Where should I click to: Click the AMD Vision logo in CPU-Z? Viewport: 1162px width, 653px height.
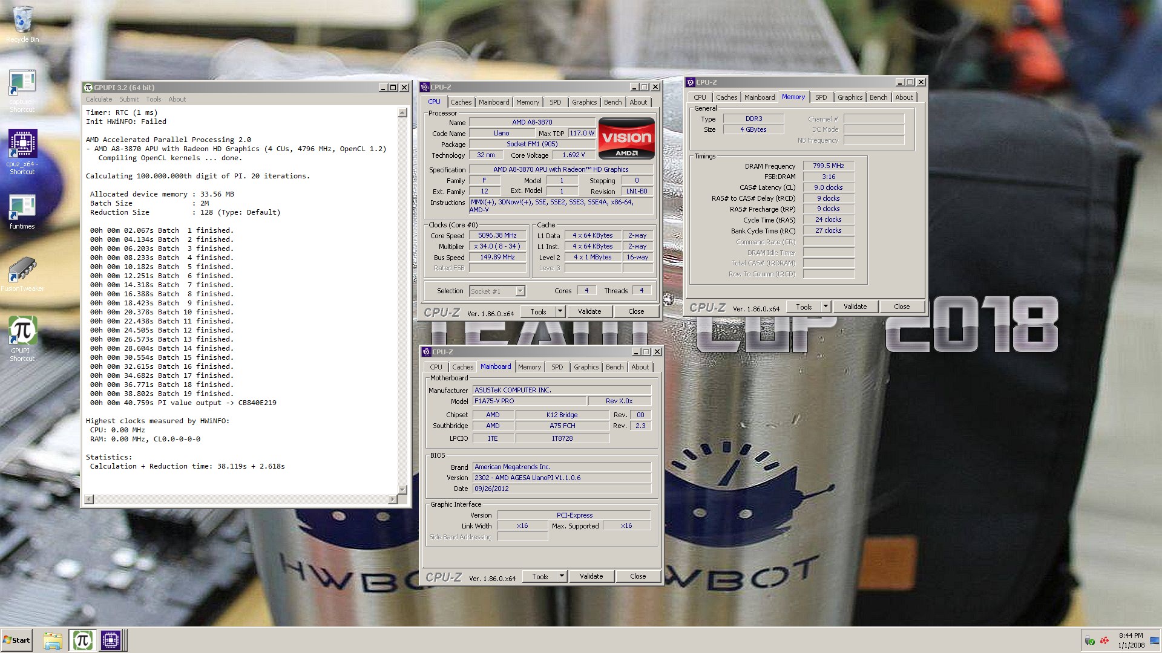coord(626,138)
